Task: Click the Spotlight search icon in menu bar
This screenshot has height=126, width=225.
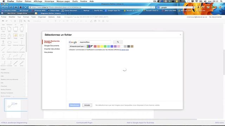Action: tap(221, 1)
